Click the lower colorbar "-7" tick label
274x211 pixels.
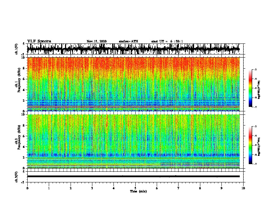(x=255, y=164)
